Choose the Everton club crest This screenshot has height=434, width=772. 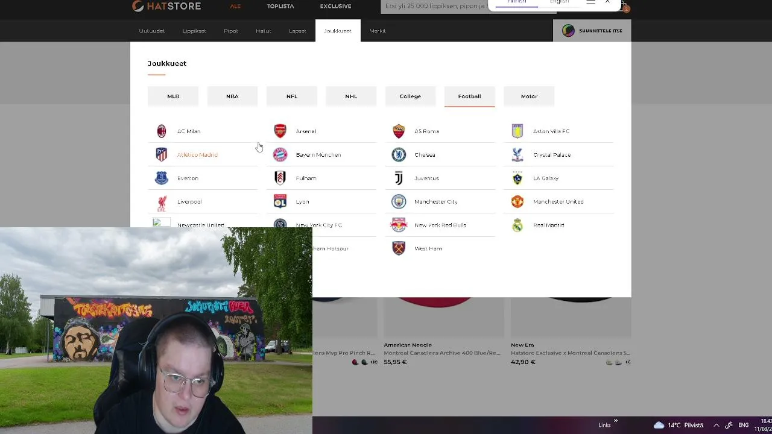tap(162, 178)
